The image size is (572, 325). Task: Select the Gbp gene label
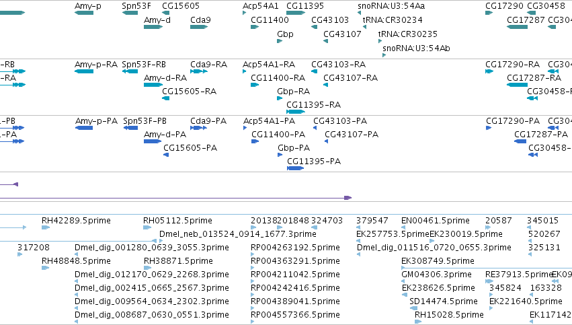coord(285,34)
